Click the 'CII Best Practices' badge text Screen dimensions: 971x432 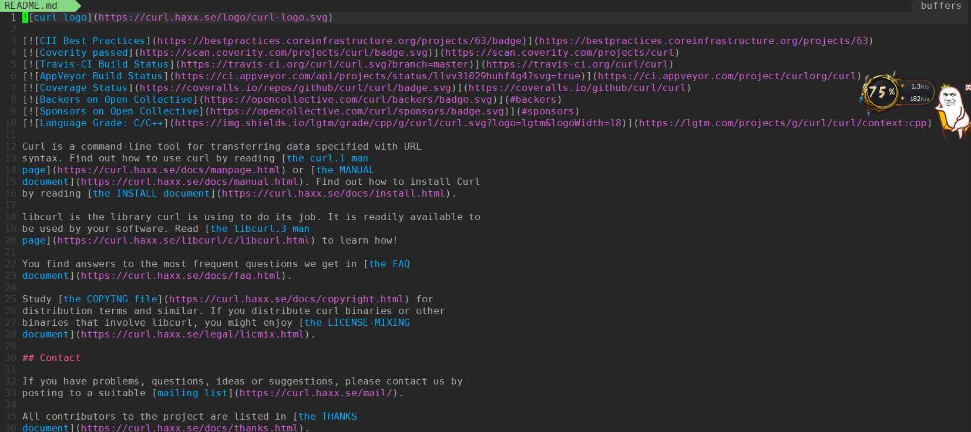pyautogui.click(x=93, y=41)
